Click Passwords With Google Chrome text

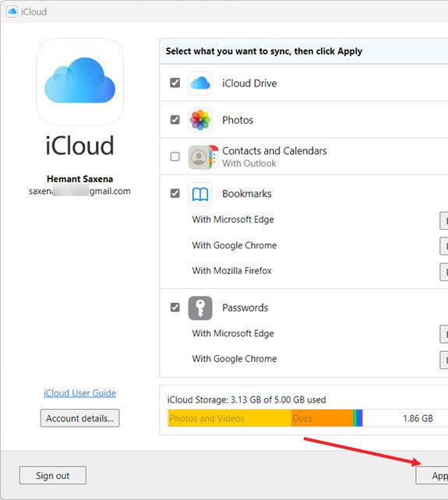point(235,359)
